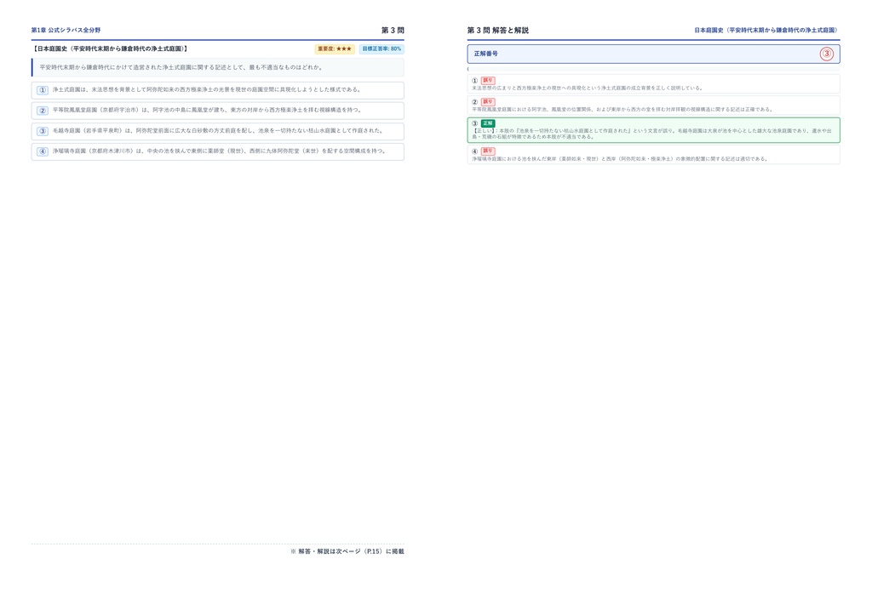Click explanation text starting 末法思想の広まりと西方極楽浄土
Screen dimensions: 872x616
pyautogui.click(x=588, y=88)
